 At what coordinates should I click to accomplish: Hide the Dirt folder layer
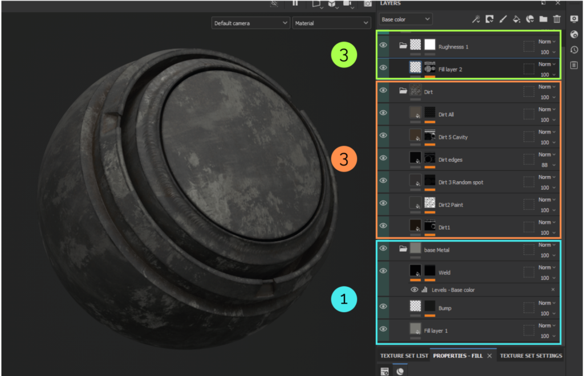click(383, 90)
